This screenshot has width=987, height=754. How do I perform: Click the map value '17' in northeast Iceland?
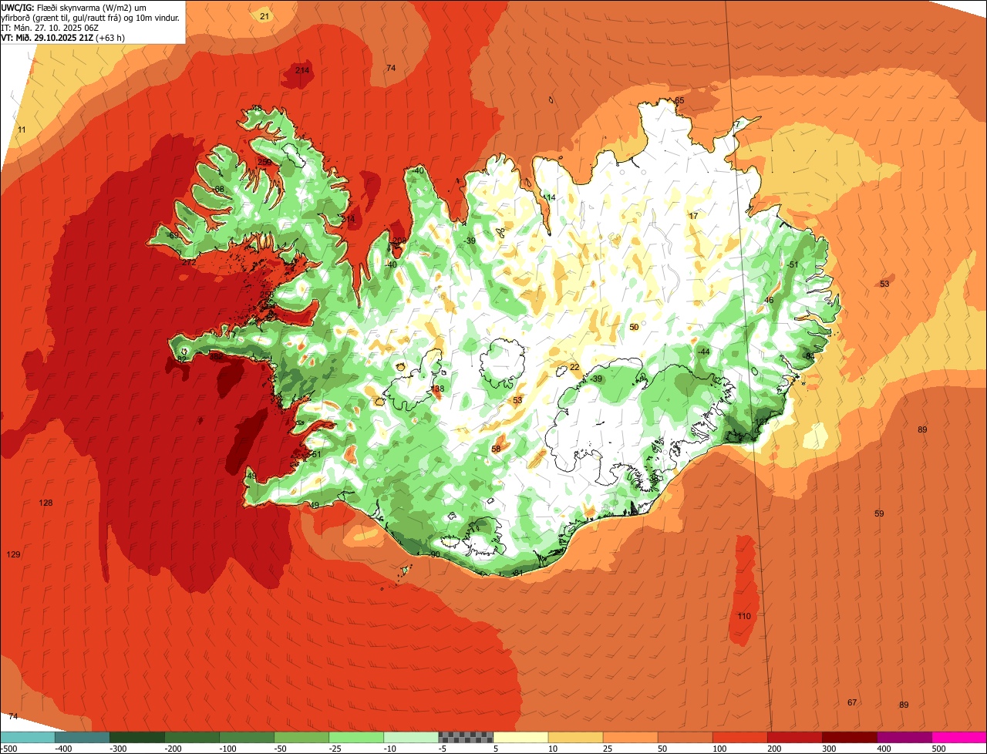[693, 216]
